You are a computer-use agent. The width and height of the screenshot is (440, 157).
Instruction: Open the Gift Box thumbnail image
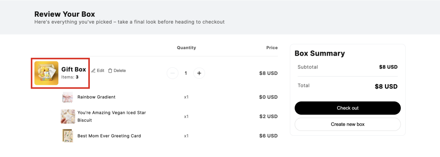tap(46, 73)
